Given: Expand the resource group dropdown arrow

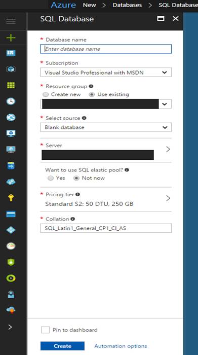Looking at the screenshot, I should [x=165, y=104].
